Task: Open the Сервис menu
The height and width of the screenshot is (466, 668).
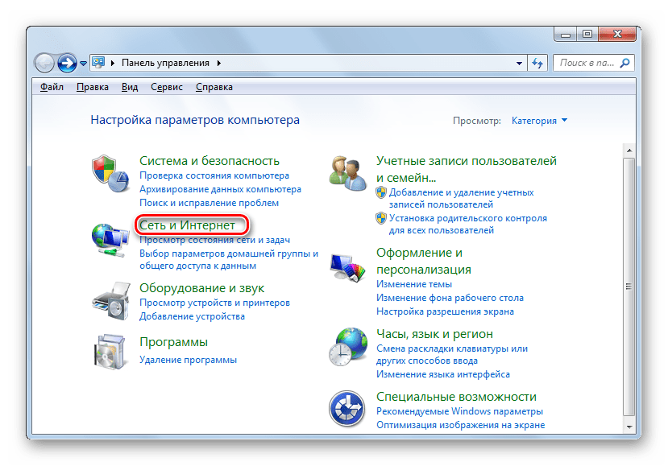Action: point(166,86)
